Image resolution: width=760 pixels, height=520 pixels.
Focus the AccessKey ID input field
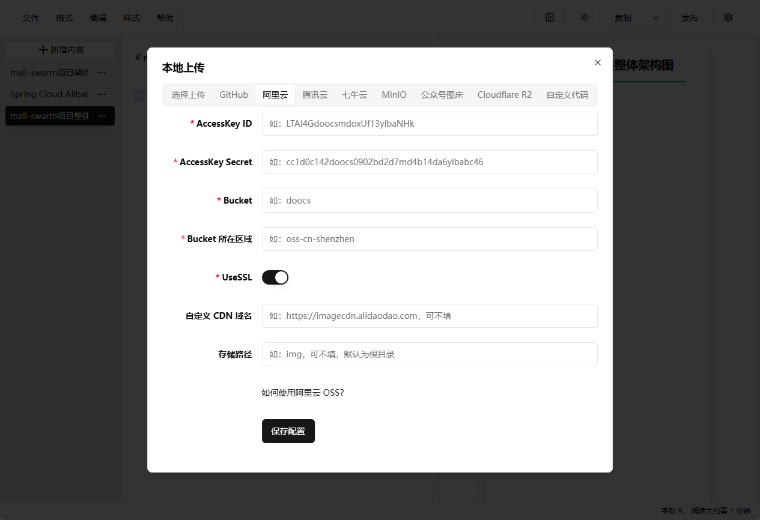click(429, 124)
